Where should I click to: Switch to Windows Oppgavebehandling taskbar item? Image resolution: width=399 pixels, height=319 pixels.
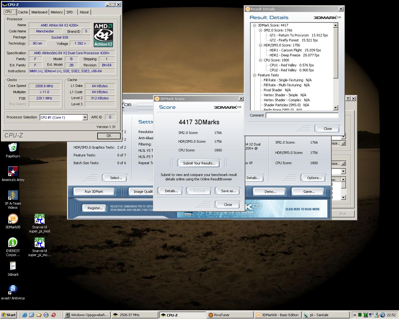(87, 315)
